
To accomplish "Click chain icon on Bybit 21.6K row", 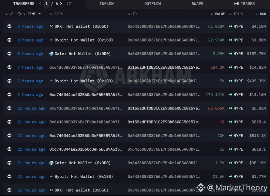I will click(9, 176).
